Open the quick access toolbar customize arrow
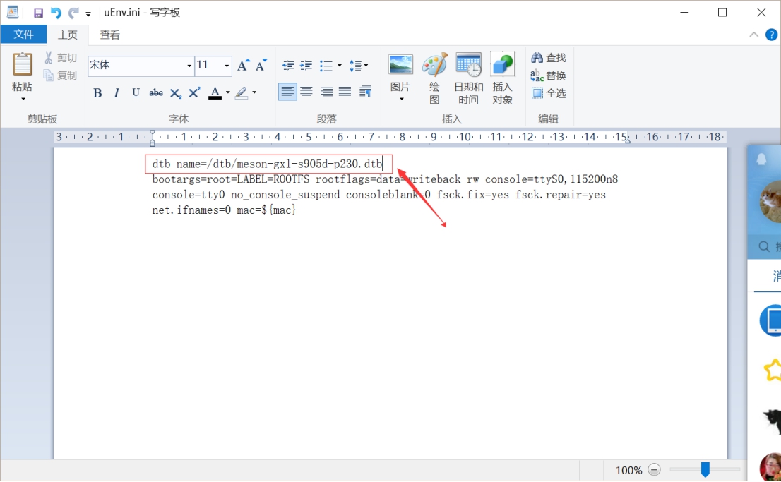Viewport: 781px width, 482px height. 88,14
